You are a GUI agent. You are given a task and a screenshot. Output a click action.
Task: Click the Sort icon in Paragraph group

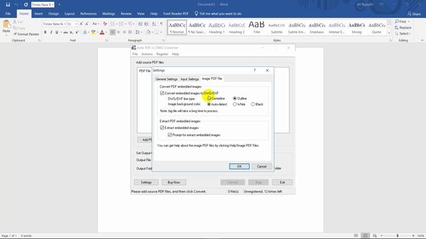coord(154,24)
